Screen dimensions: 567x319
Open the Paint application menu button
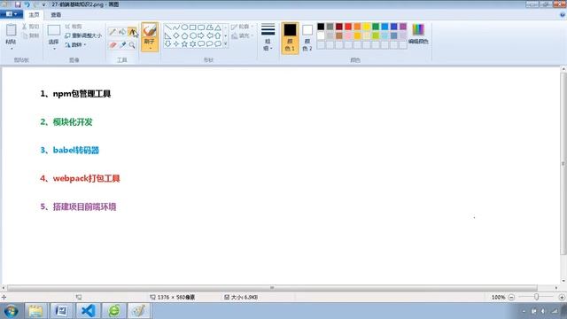tap(12, 14)
